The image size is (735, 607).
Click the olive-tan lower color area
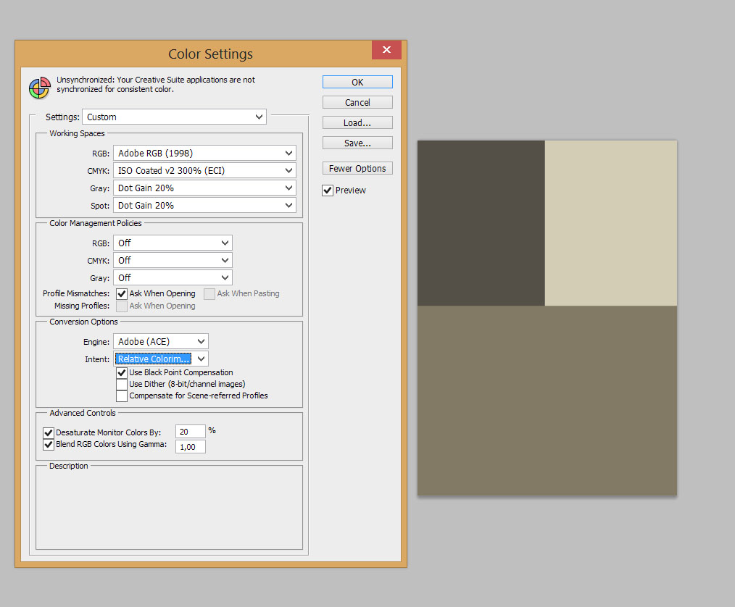tap(547, 401)
